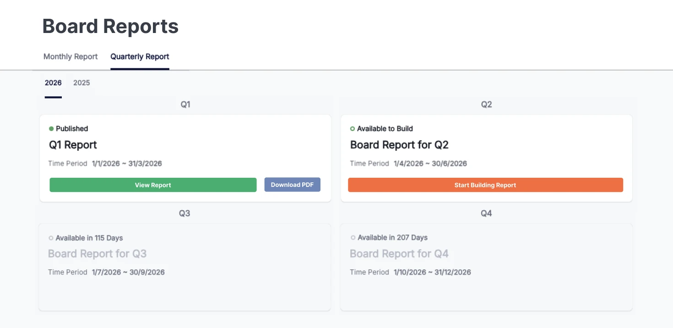Start building the Q2 board report
The image size is (673, 328).
click(x=485, y=185)
